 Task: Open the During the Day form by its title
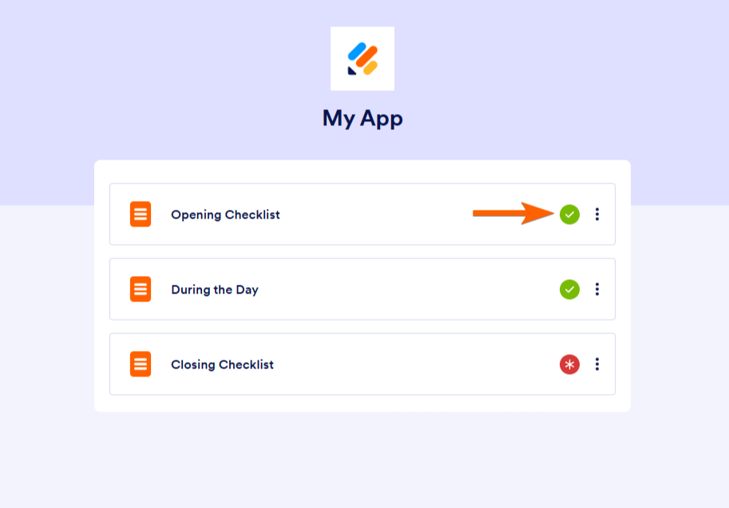click(215, 289)
